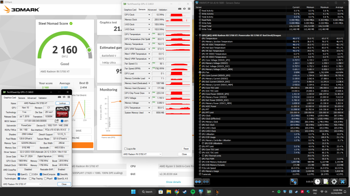Image resolution: width=350 pixels, height=196 pixels.
Task: Open GPU Chip Power Draw sensor dropdown
Action: (x=149, y=93)
